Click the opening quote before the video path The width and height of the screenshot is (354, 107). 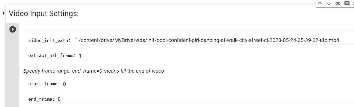[x=76, y=39]
